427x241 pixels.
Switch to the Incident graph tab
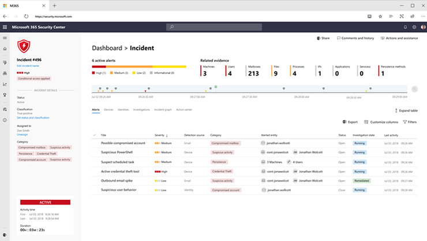(162, 109)
